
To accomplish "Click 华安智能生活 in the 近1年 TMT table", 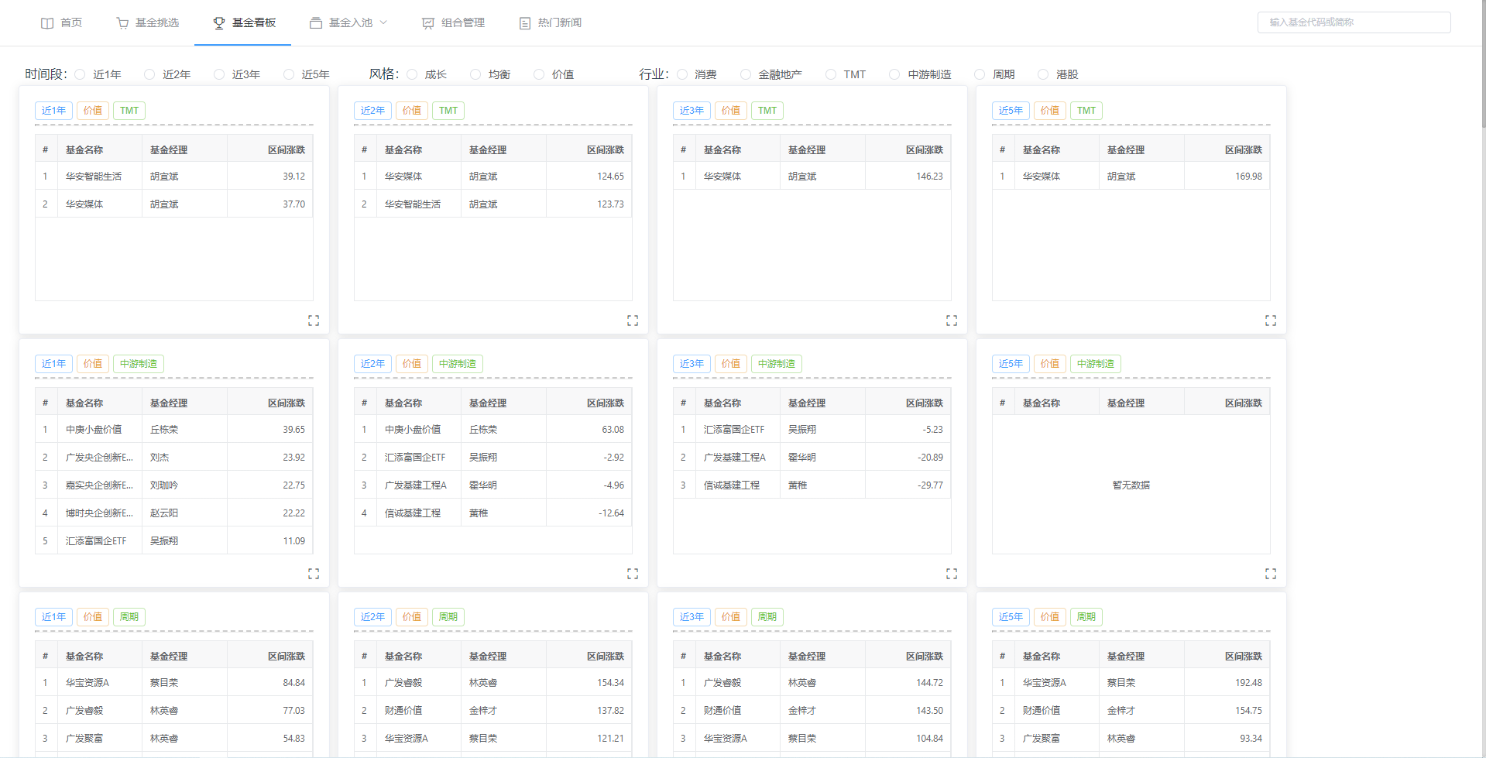I will 94,177.
